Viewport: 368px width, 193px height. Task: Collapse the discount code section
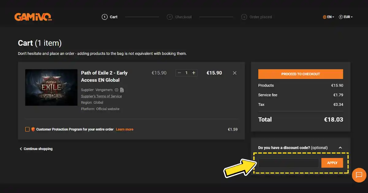pyautogui.click(x=340, y=148)
